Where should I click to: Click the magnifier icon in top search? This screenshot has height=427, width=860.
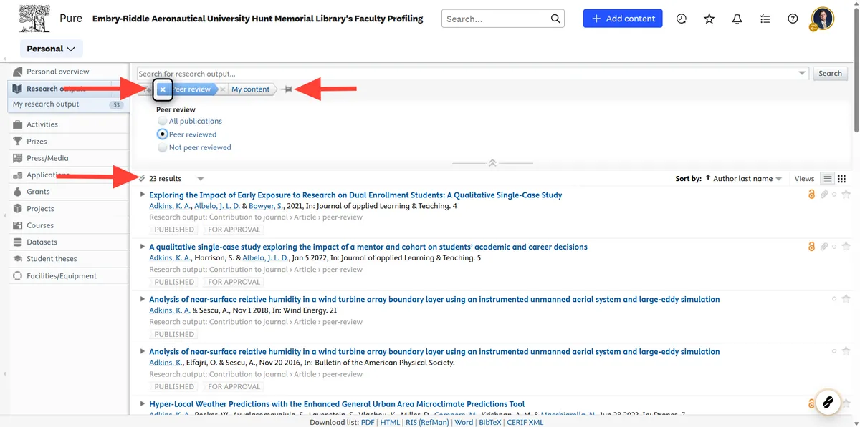tap(555, 19)
